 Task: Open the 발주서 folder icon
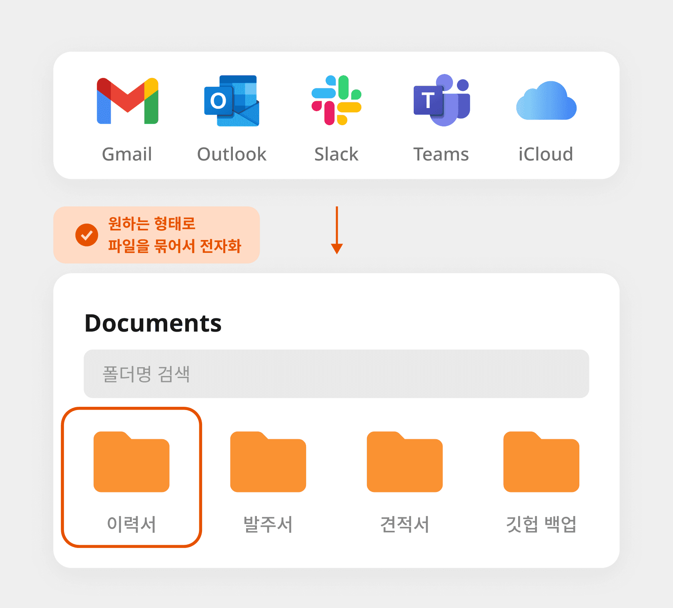(x=268, y=462)
